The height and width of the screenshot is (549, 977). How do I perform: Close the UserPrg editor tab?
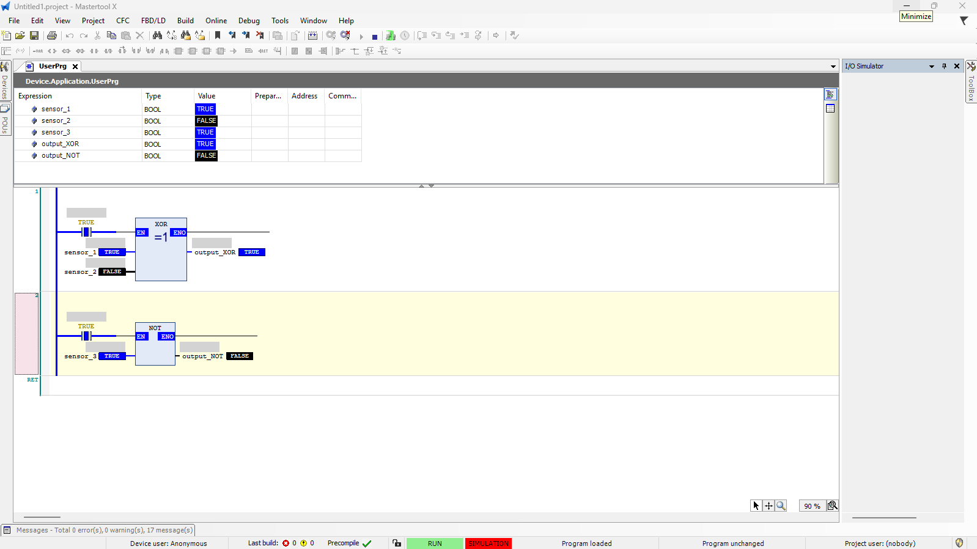click(75, 66)
